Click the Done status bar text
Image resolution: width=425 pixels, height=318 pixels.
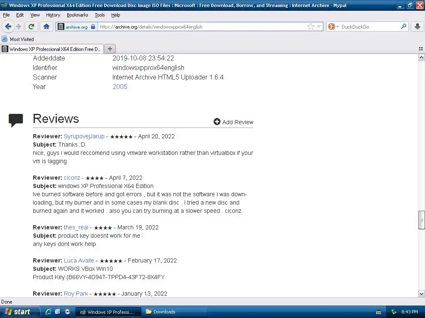click(x=7, y=302)
